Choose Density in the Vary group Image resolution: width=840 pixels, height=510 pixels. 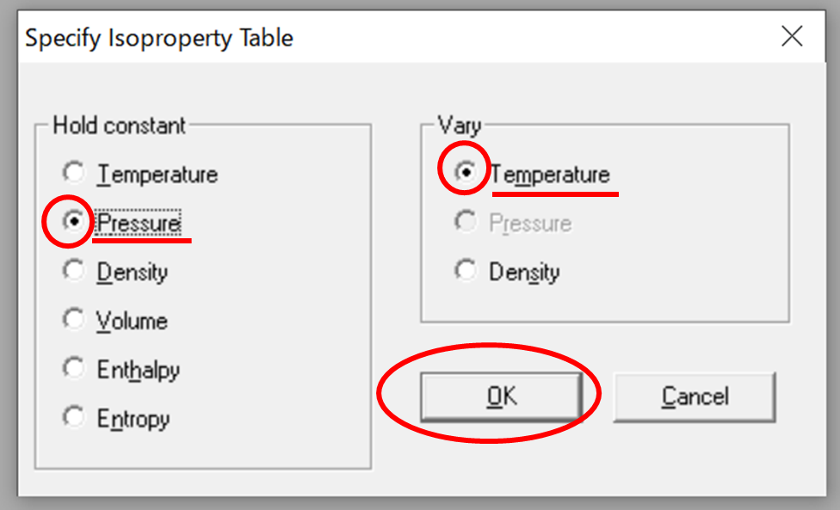pos(466,272)
